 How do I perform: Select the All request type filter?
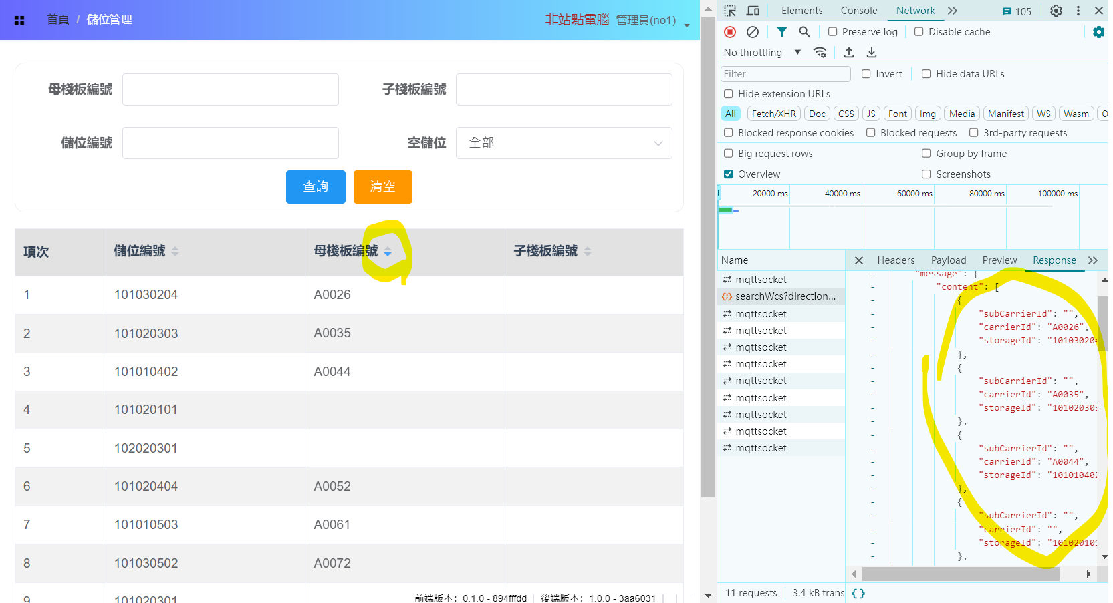tap(731, 114)
